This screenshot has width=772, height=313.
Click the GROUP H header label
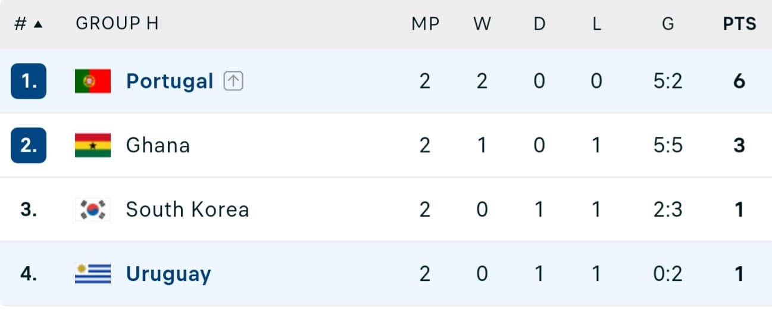point(117,23)
